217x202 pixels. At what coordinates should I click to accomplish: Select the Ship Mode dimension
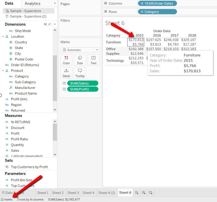23,31
